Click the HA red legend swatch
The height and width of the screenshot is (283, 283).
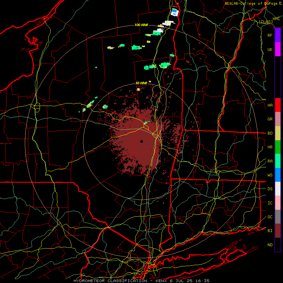pyautogui.click(x=278, y=105)
